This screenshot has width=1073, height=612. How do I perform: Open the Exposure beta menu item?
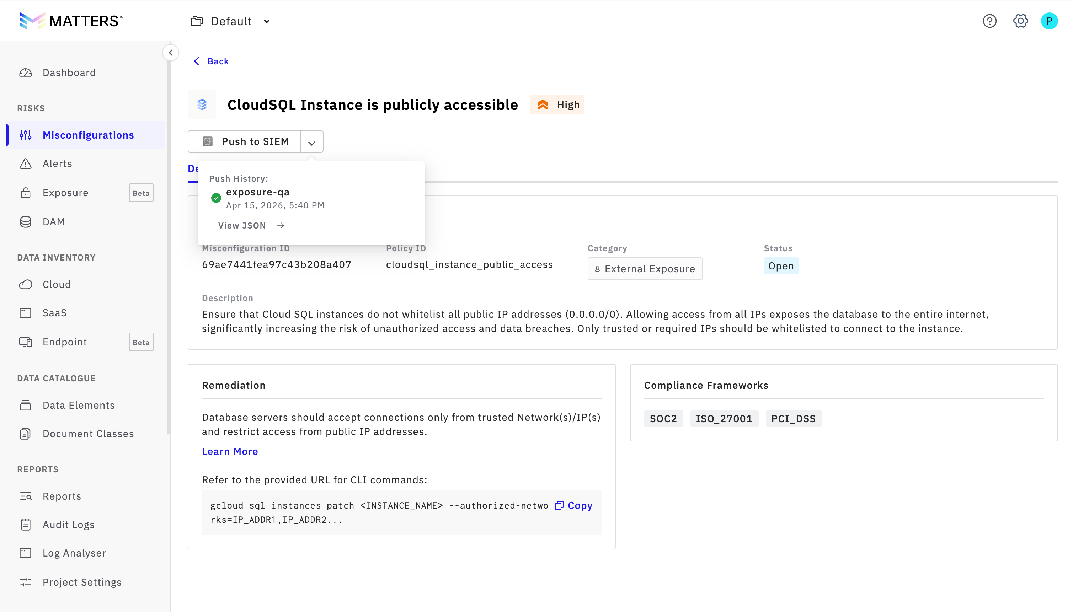coord(65,193)
